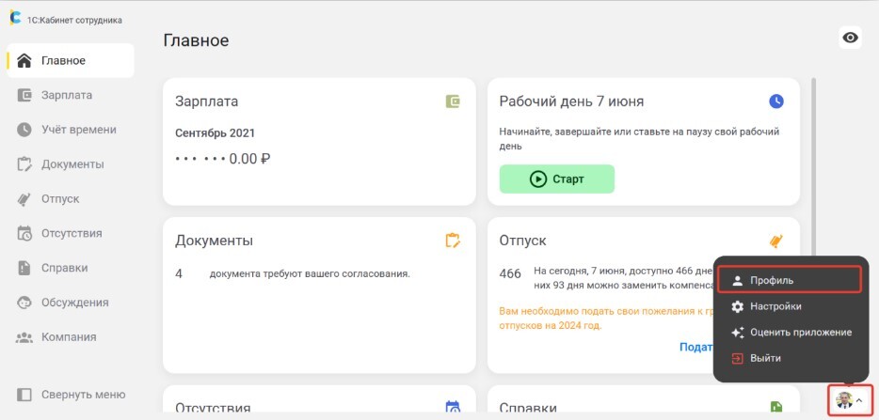Click the blue clock icon on Рабочий день card
This screenshot has height=420, width=879.
tap(776, 101)
